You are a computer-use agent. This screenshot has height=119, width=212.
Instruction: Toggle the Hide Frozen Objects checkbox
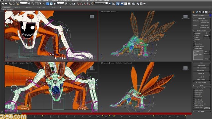point(194,82)
